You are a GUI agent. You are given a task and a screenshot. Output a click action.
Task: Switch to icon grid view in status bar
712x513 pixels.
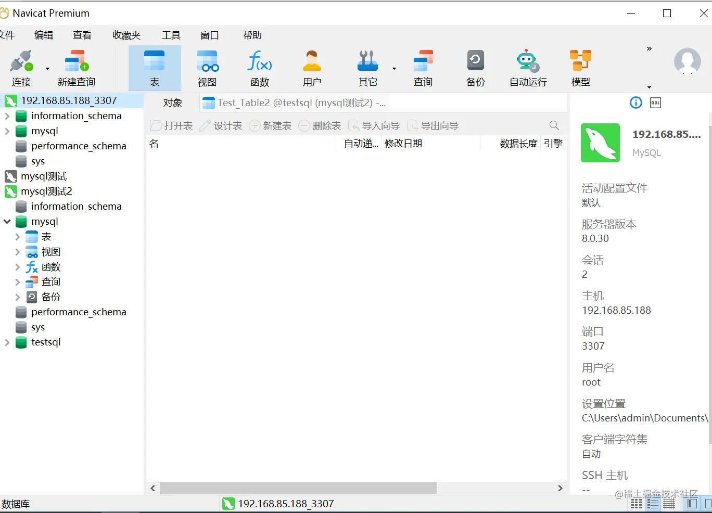(x=636, y=504)
